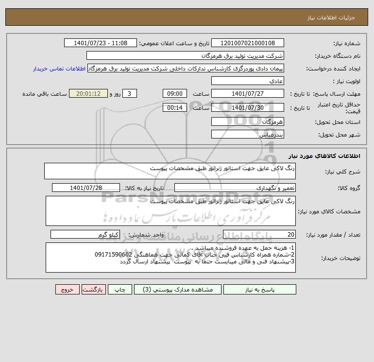This screenshot has height=362, width=374.
Task: Click buyer name field شرکت مدیریت تولید برق هرمزگان
Action: (x=185, y=55)
